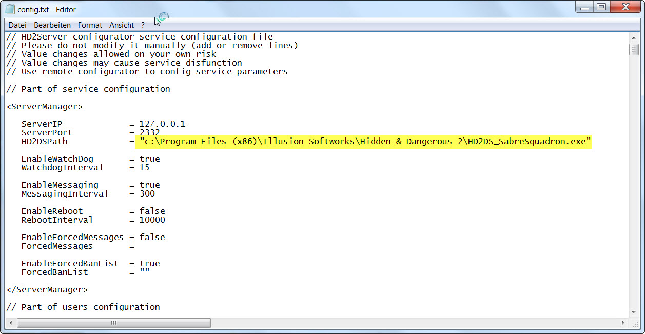Click the horizontal scrollbar left arrow
This screenshot has height=334, width=645.
point(11,323)
